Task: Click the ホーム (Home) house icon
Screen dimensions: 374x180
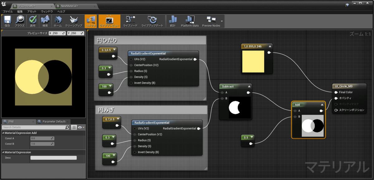Action: point(58,20)
